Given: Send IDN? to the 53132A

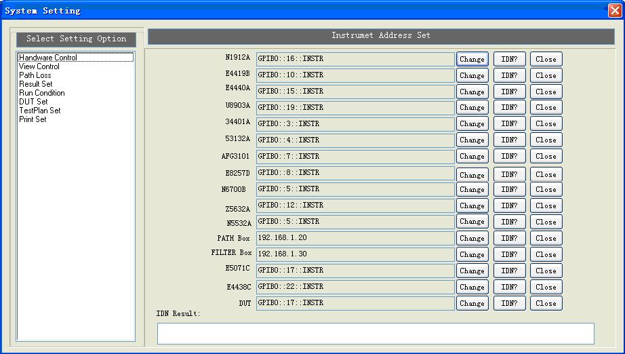Looking at the screenshot, I should [509, 140].
